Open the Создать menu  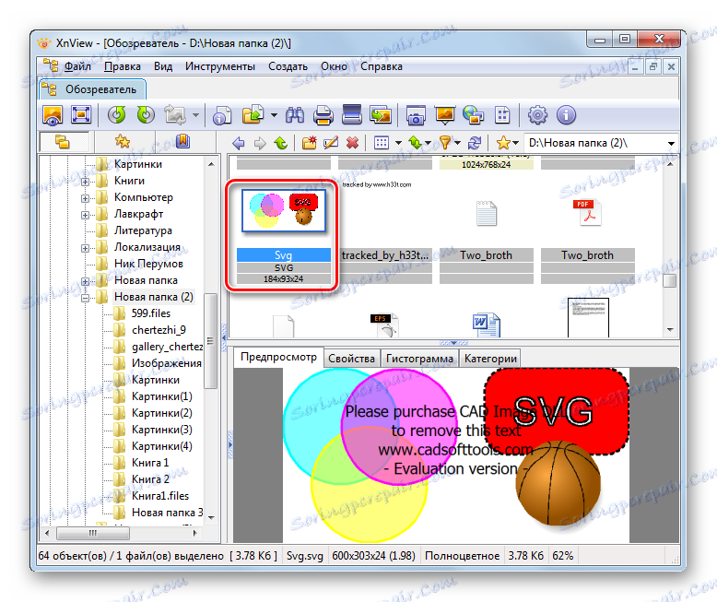click(288, 66)
